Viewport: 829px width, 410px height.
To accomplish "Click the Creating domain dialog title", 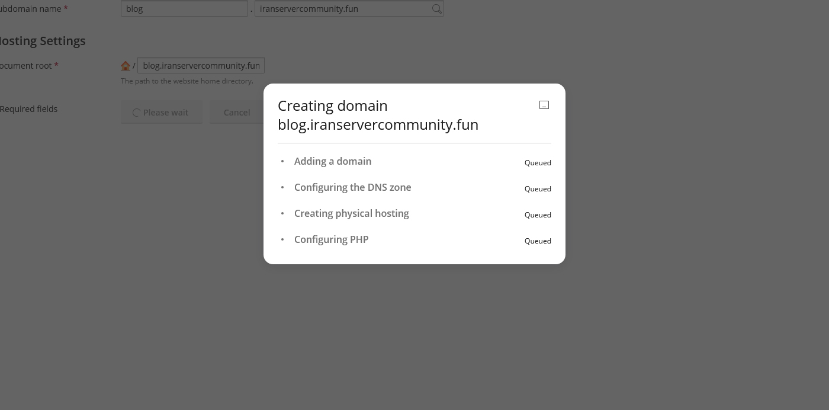I will (x=378, y=115).
